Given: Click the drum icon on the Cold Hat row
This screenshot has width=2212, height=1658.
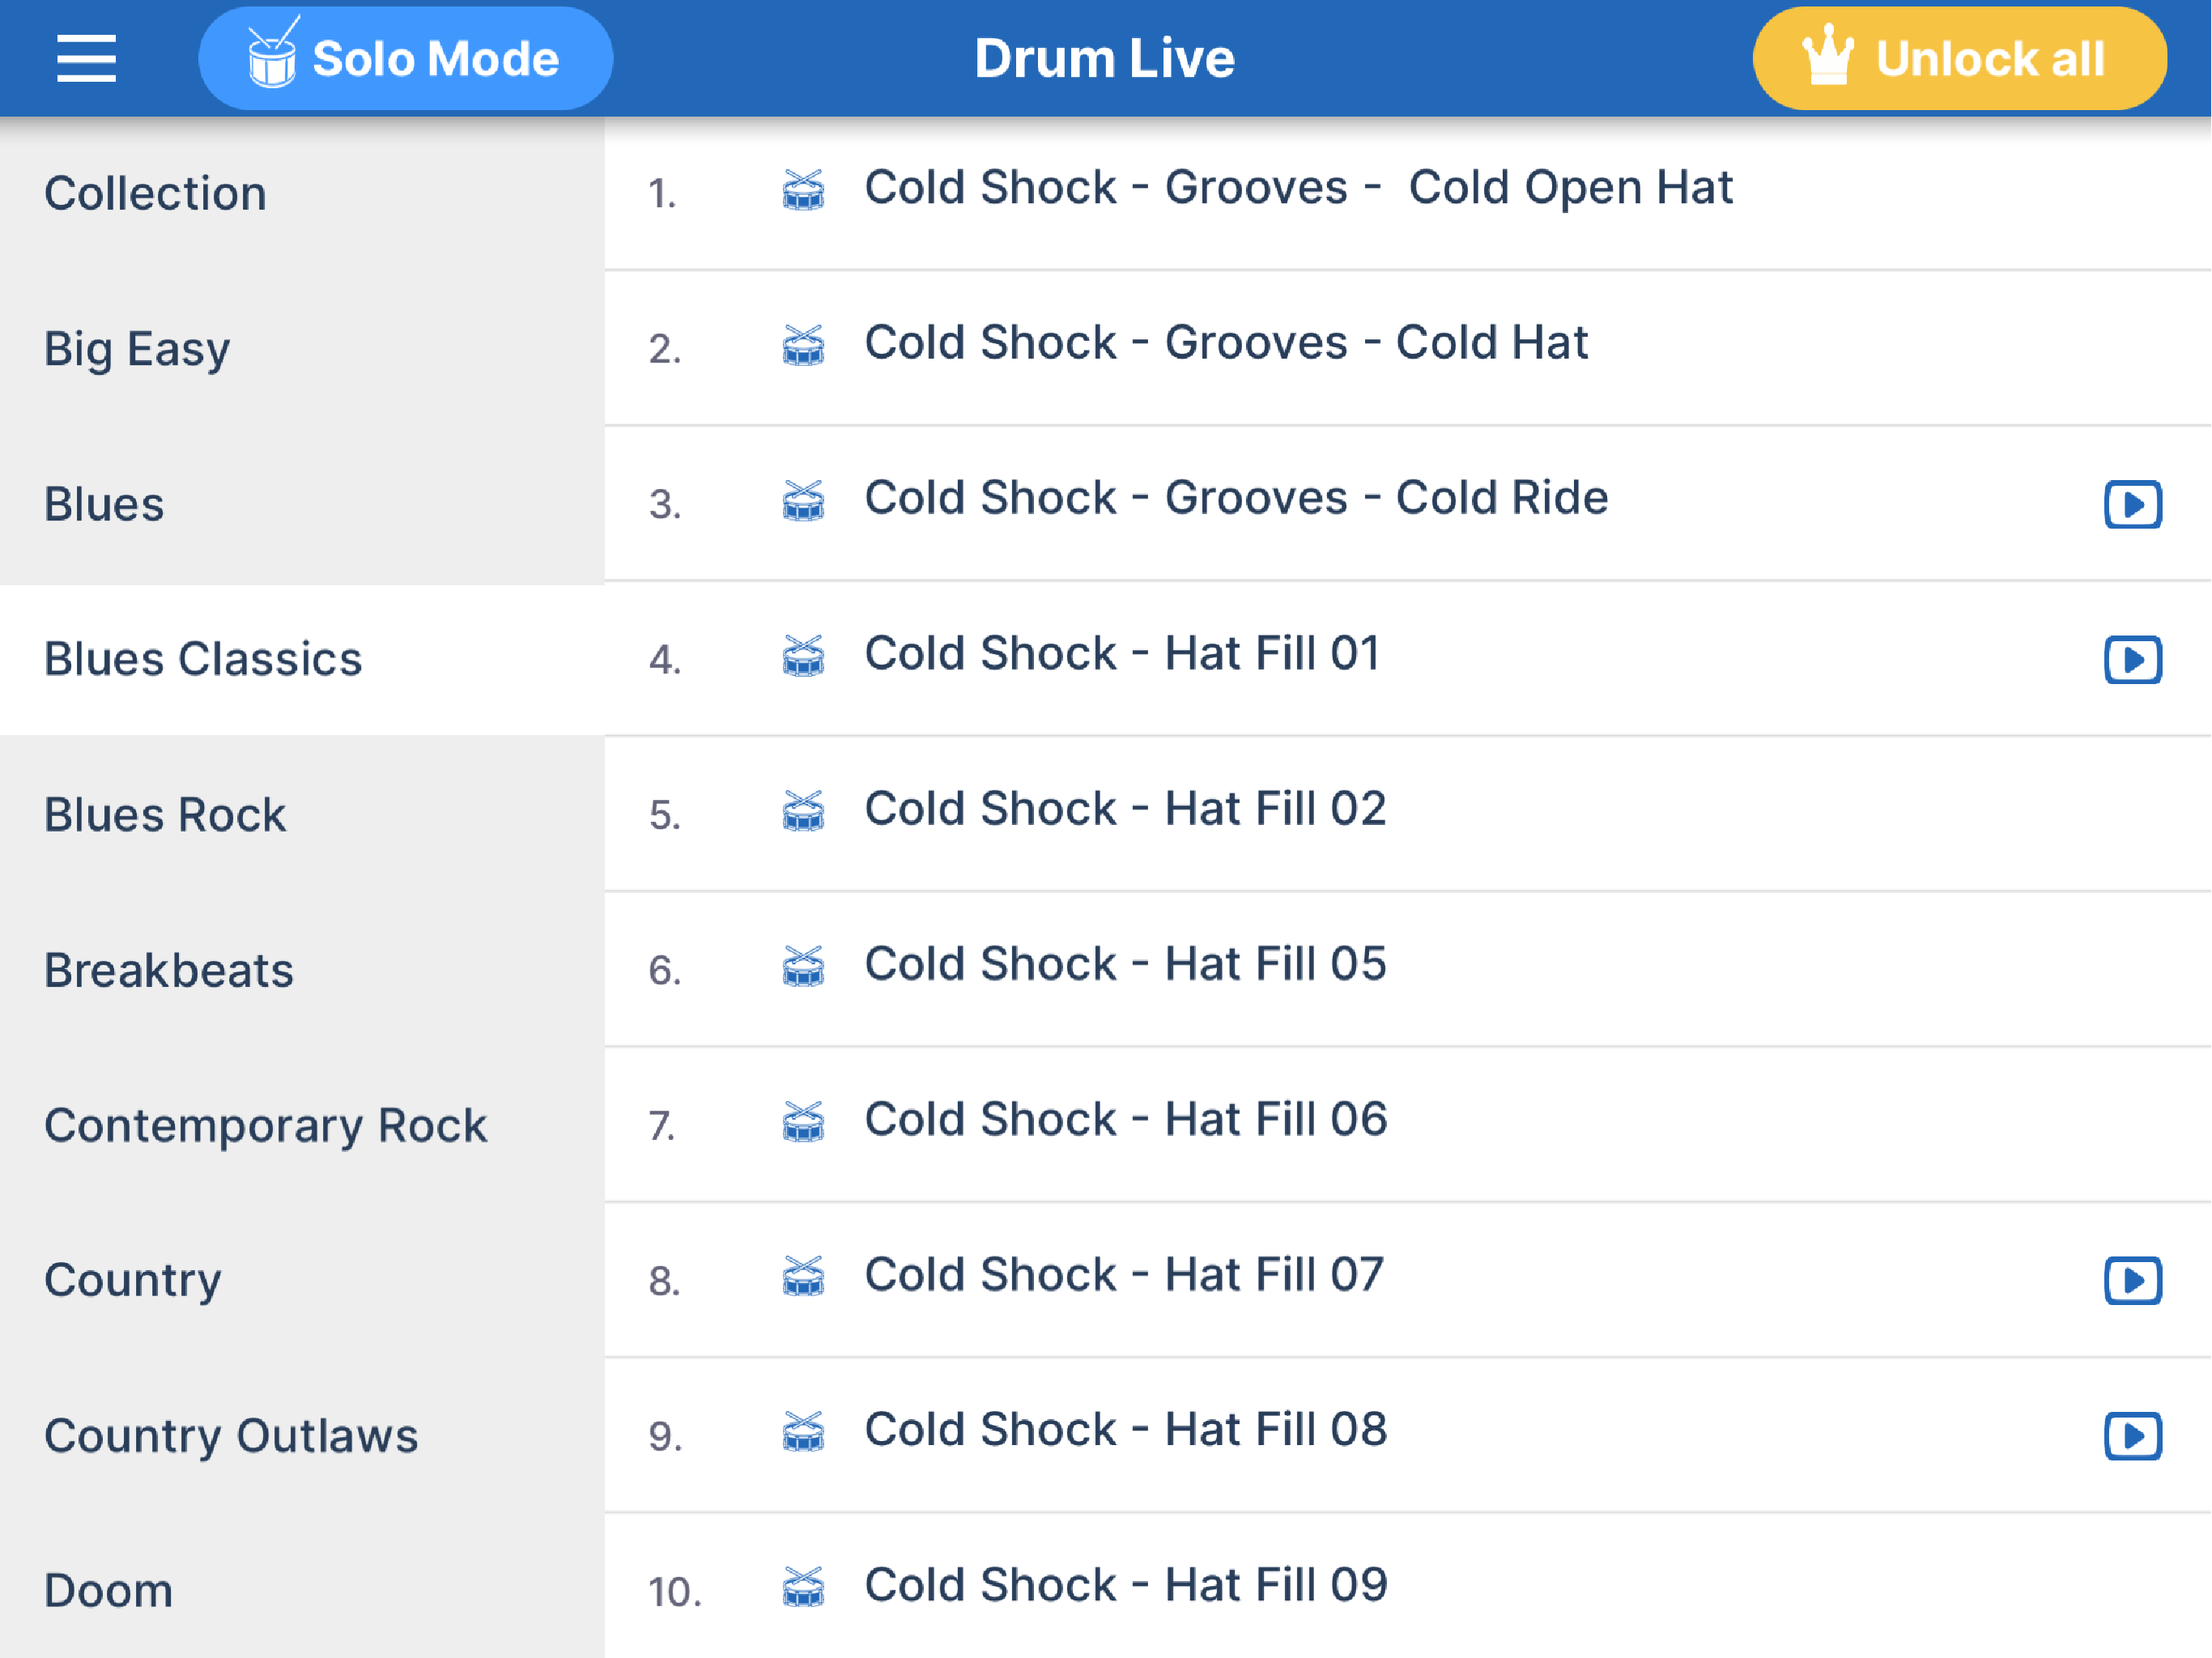Looking at the screenshot, I should coord(803,345).
